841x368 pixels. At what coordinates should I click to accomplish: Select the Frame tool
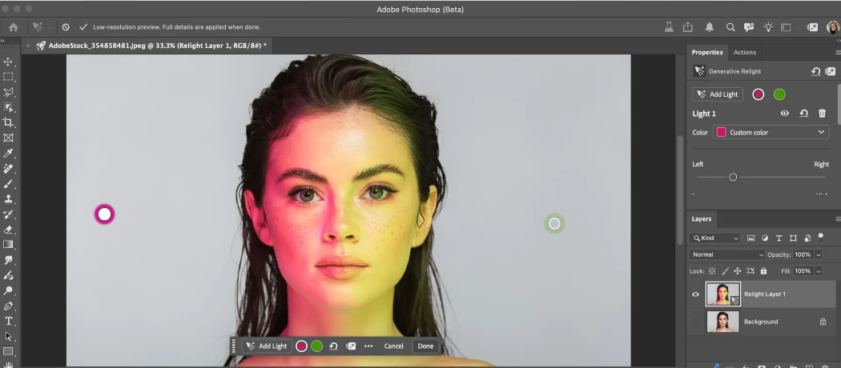click(8, 138)
